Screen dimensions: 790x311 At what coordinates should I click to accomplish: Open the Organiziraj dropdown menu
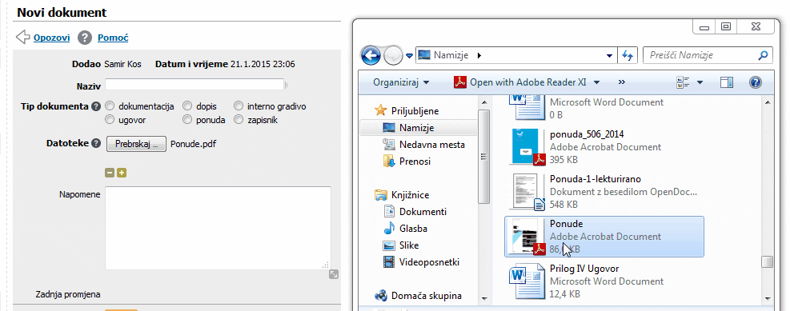[401, 82]
